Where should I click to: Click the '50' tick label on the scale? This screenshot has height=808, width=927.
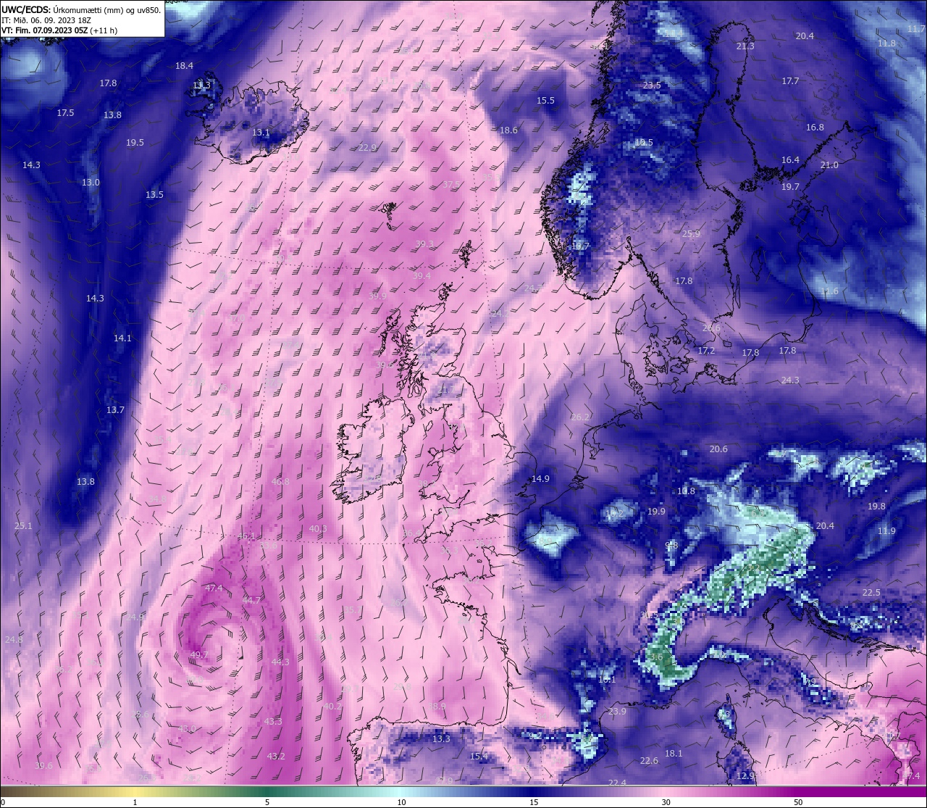click(798, 802)
